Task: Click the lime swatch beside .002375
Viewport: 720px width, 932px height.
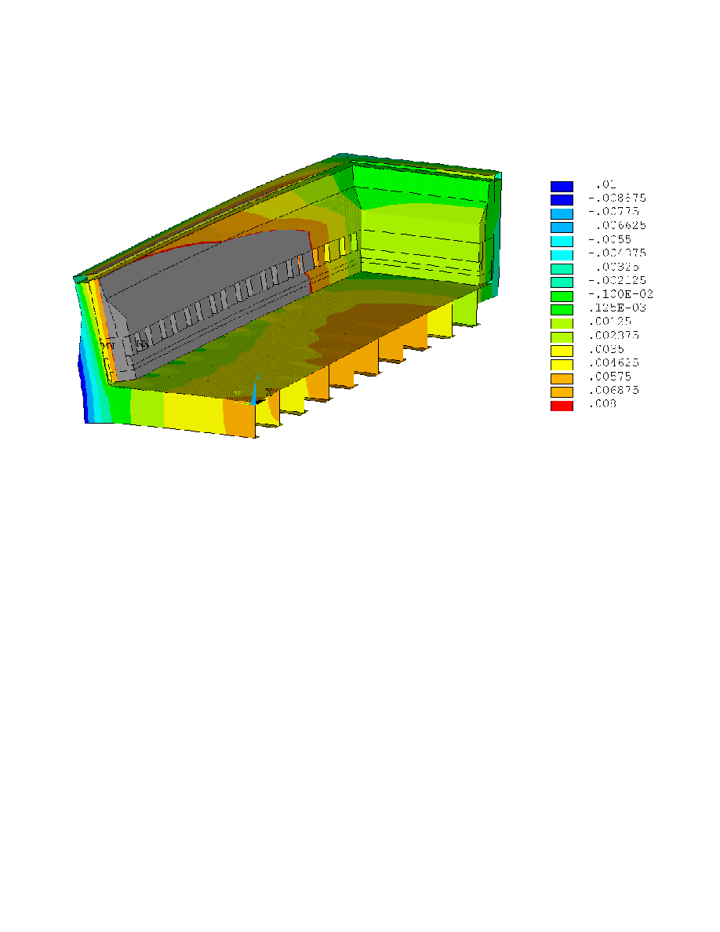Action: point(562,337)
